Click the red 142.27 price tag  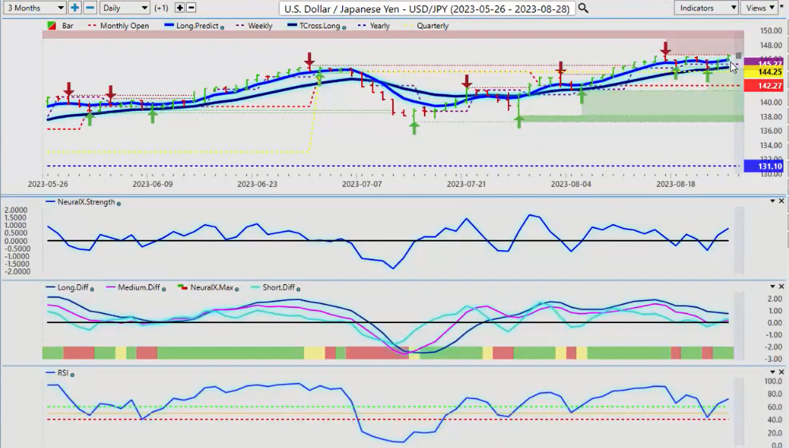point(763,85)
